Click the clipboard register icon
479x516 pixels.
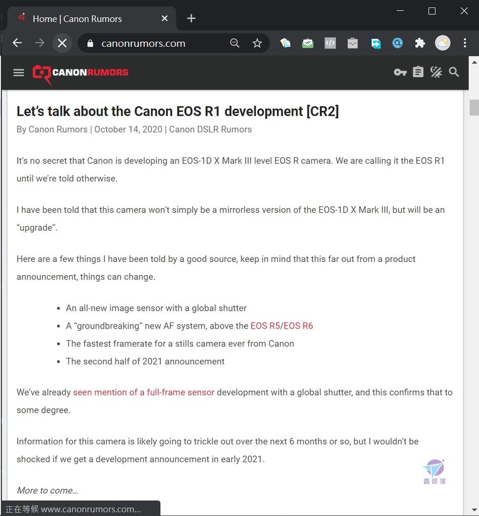click(418, 72)
